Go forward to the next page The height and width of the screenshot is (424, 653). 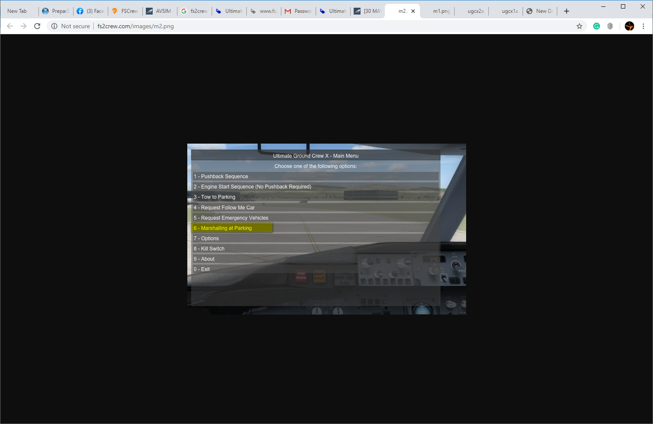[24, 26]
